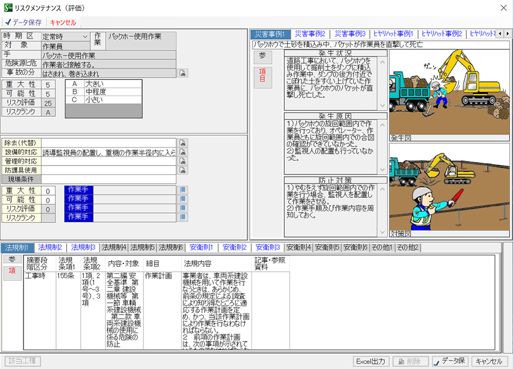
Task: Click the lookup icon beside はさまれ、巻き込まれ
Action: [x=183, y=73]
